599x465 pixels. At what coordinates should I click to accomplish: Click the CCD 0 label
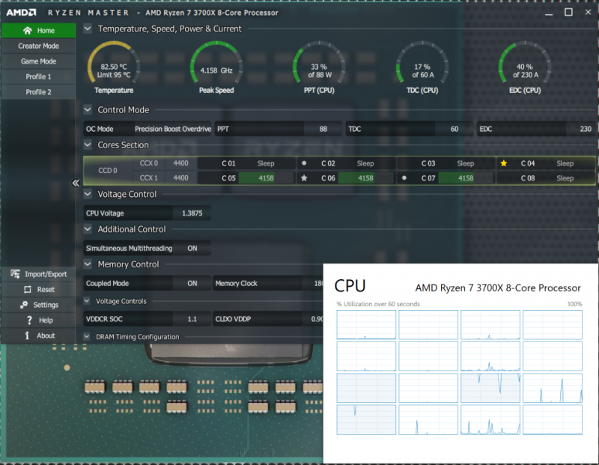pyautogui.click(x=108, y=171)
